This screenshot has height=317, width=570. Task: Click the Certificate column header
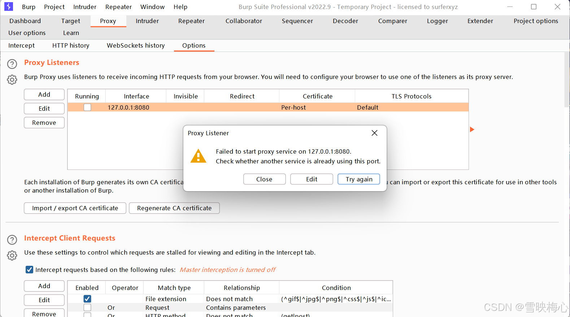[x=317, y=96]
